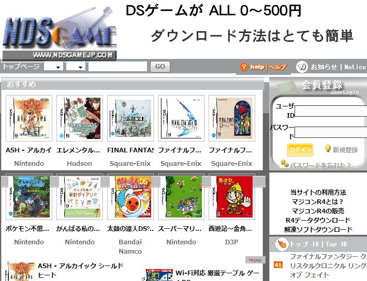Image resolution: width=367 pixels, height=281 pixels.
Task: Click the flame icon beside トップ 10
Action: point(282,244)
